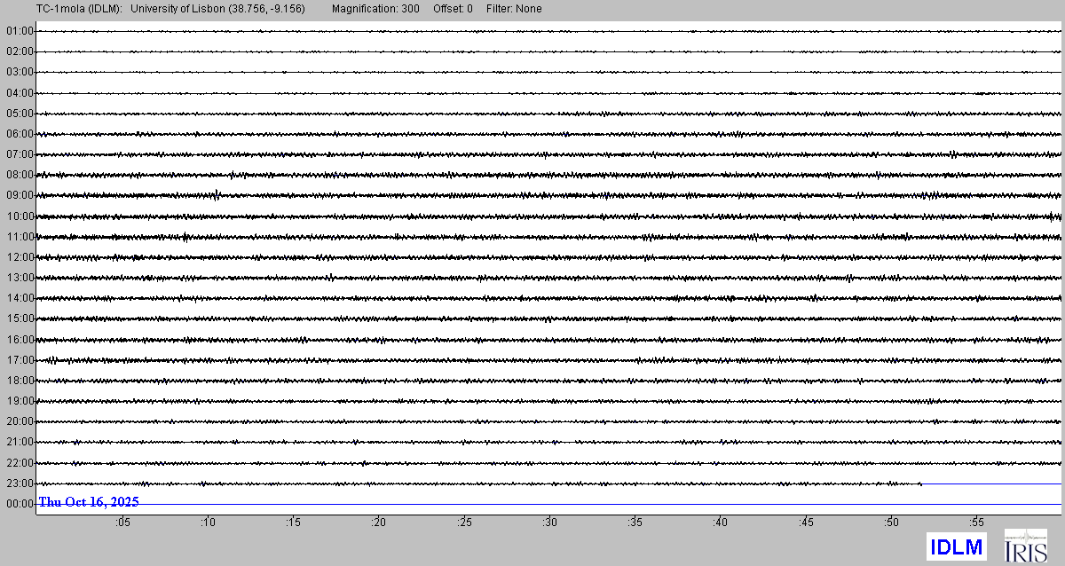The height and width of the screenshot is (566, 1065).
Task: Click the :30 minute axis tick
Action: click(549, 523)
